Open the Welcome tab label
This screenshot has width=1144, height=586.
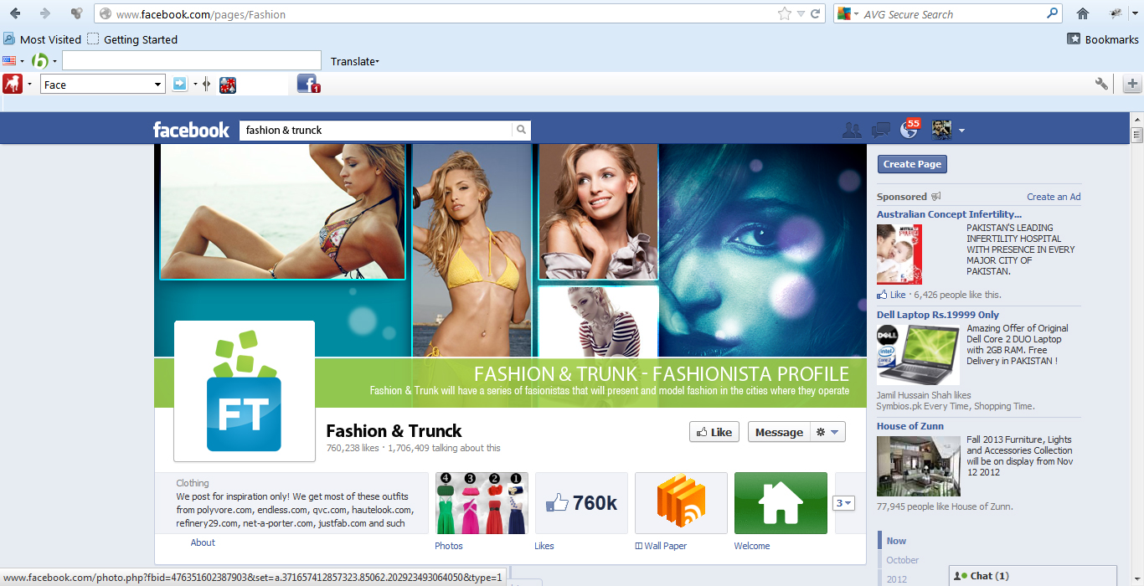point(752,546)
